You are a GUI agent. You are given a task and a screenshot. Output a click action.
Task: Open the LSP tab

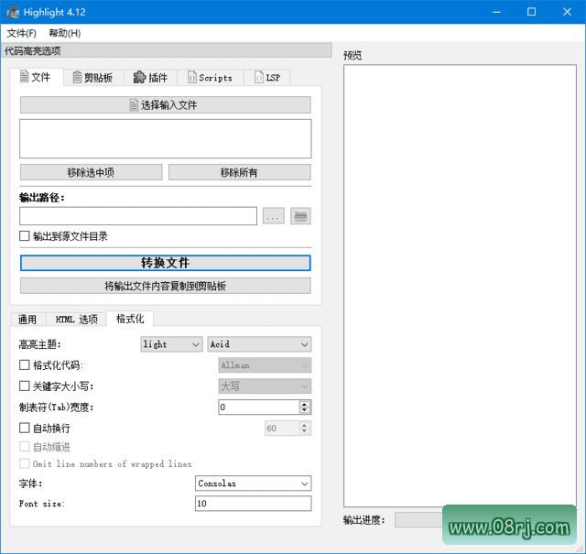click(266, 78)
